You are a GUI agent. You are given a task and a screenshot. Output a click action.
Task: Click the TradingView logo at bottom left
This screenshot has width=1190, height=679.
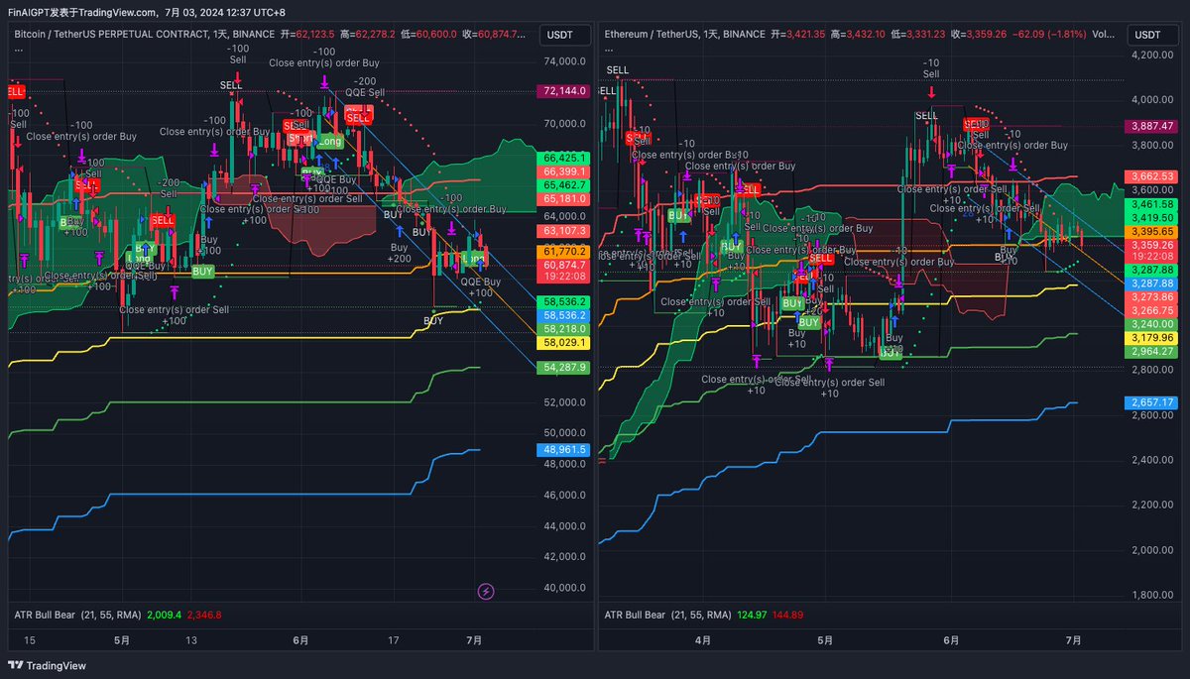click(48, 666)
